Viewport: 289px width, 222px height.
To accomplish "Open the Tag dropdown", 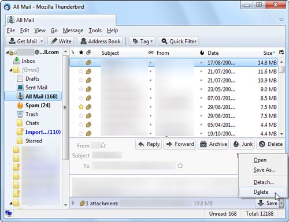I will tap(142, 42).
